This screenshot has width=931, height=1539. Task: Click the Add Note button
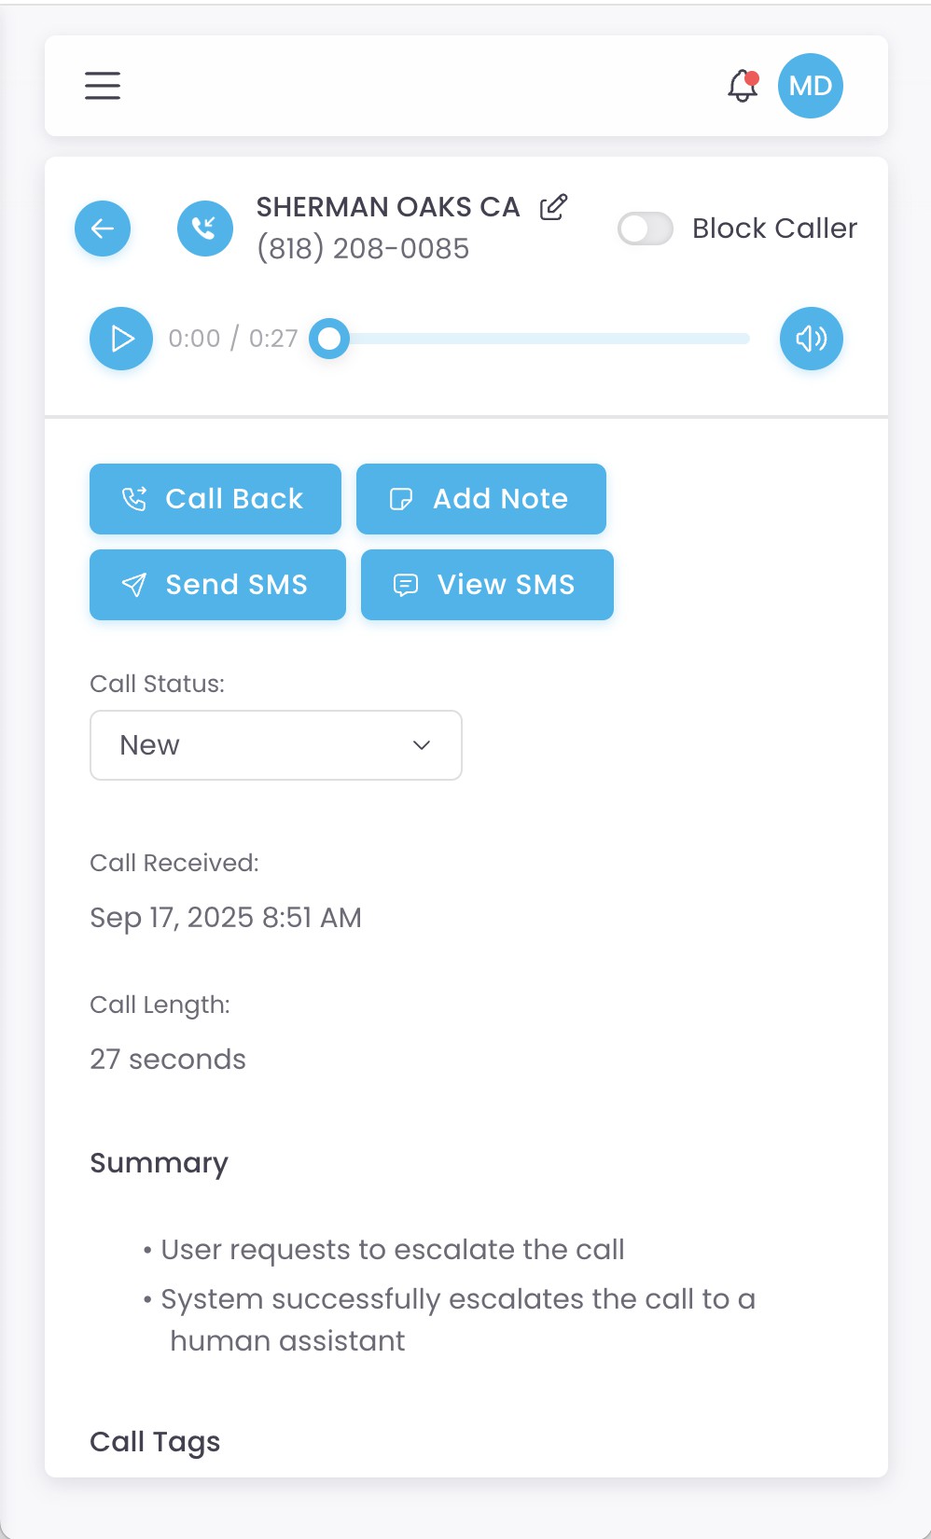tap(481, 499)
